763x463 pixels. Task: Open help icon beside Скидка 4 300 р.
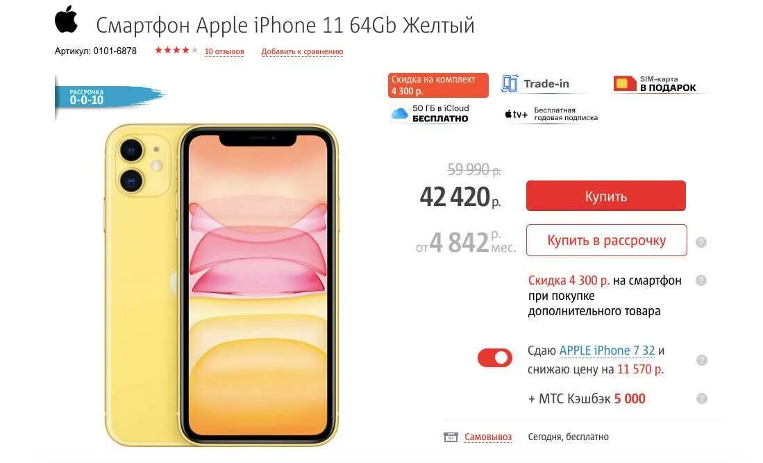[701, 280]
